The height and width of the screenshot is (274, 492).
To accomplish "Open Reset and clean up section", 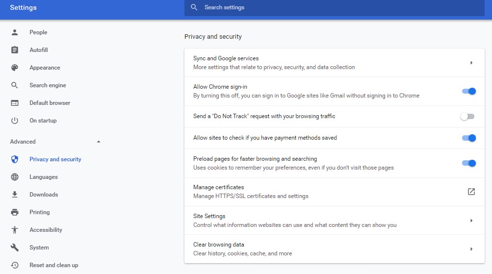I will (53, 265).
